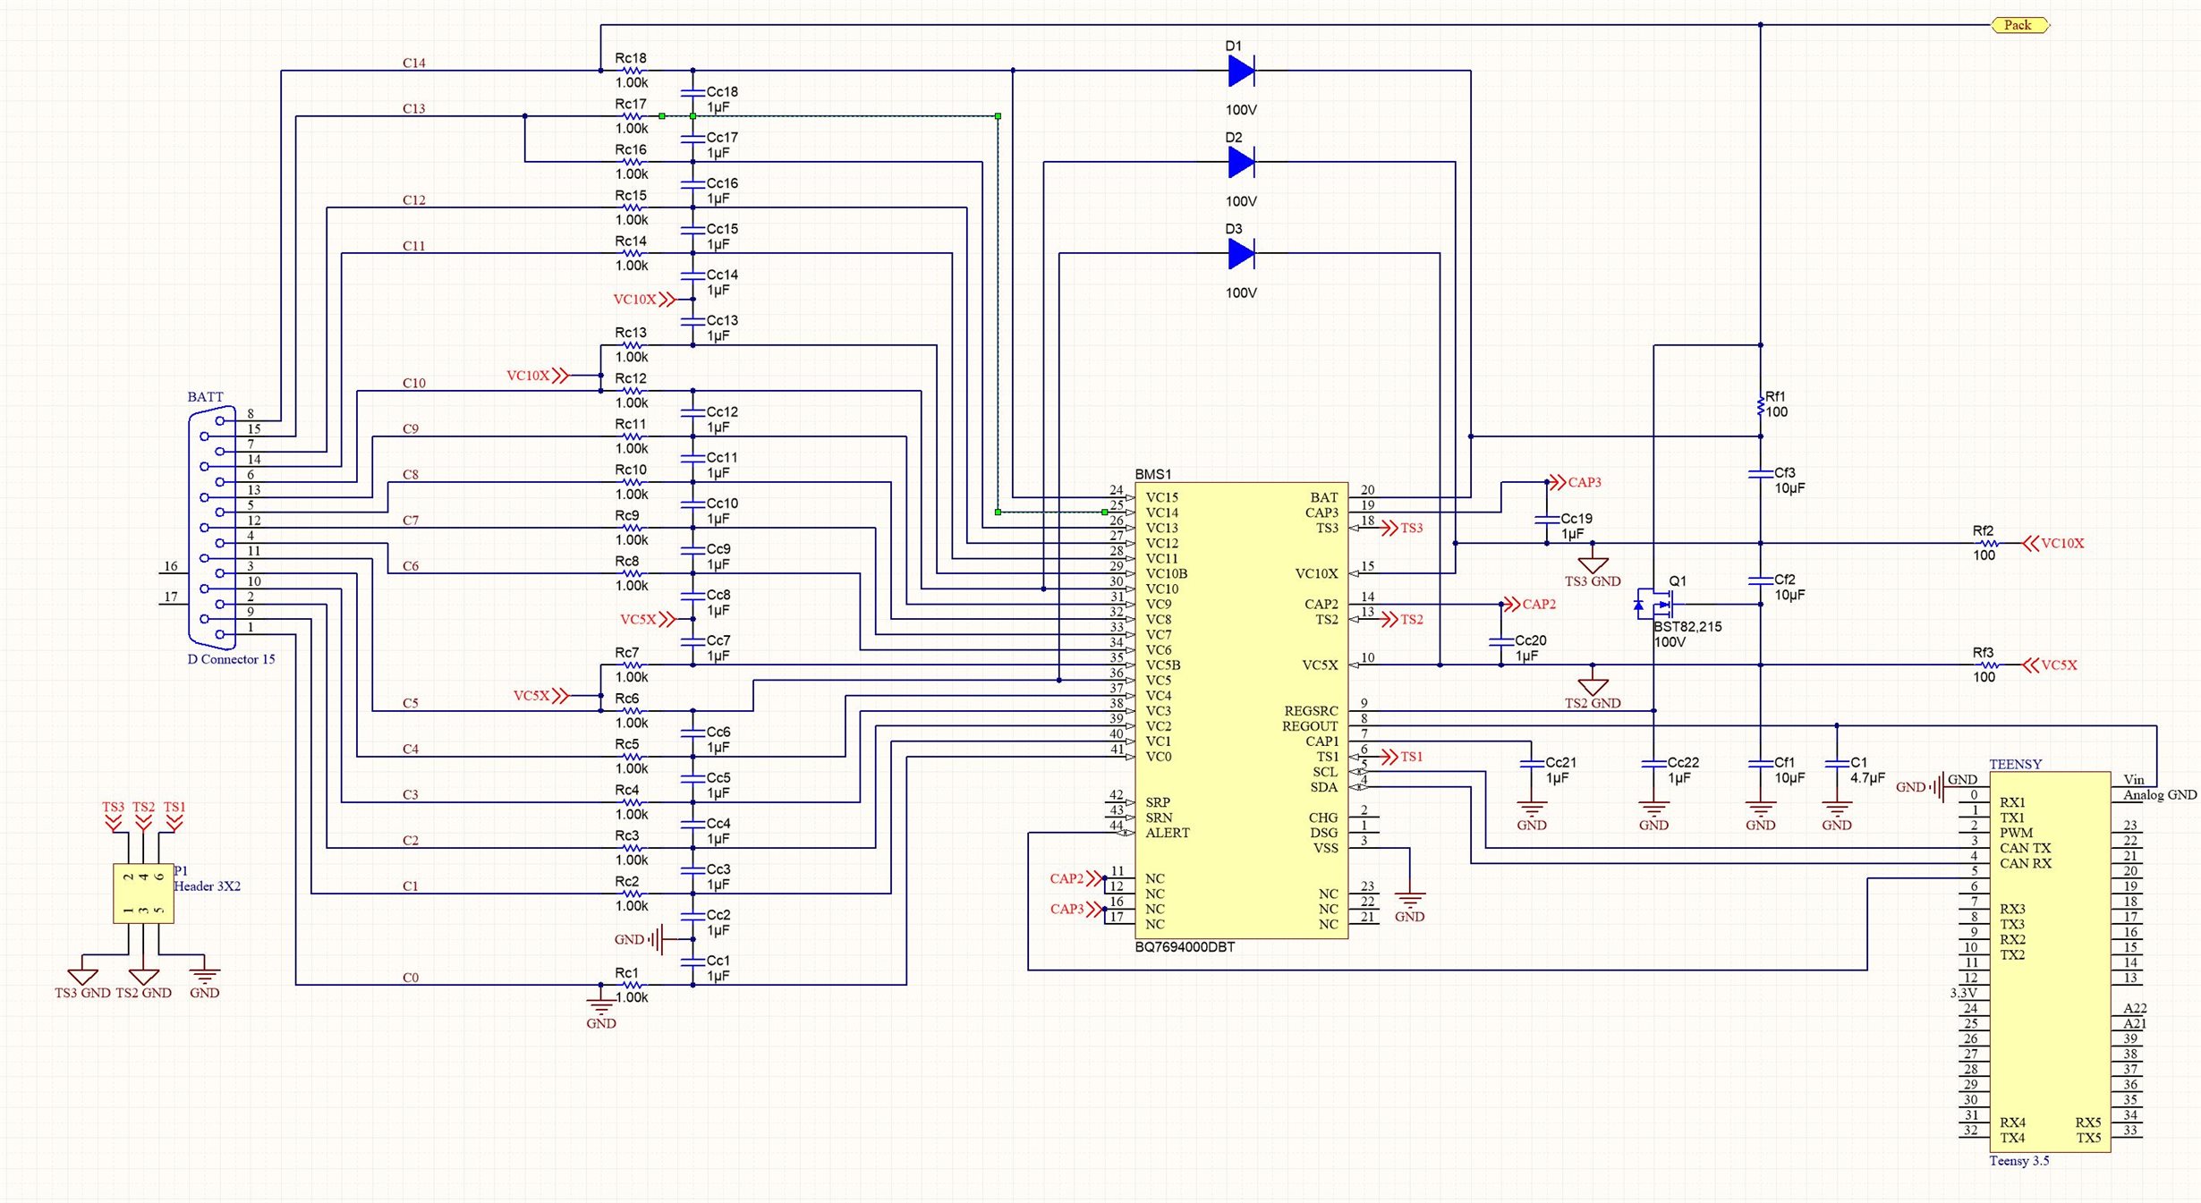The height and width of the screenshot is (1203, 2201).
Task: Click the Cc22 capacitor symbol
Action: pos(1653,764)
